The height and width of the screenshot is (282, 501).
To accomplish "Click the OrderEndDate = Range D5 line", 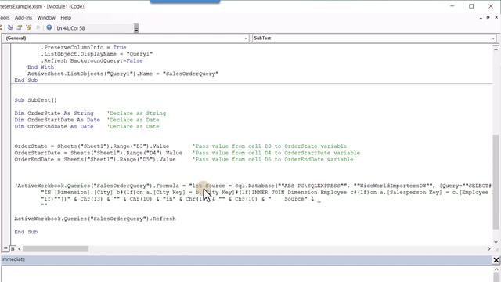I will click(x=95, y=159).
